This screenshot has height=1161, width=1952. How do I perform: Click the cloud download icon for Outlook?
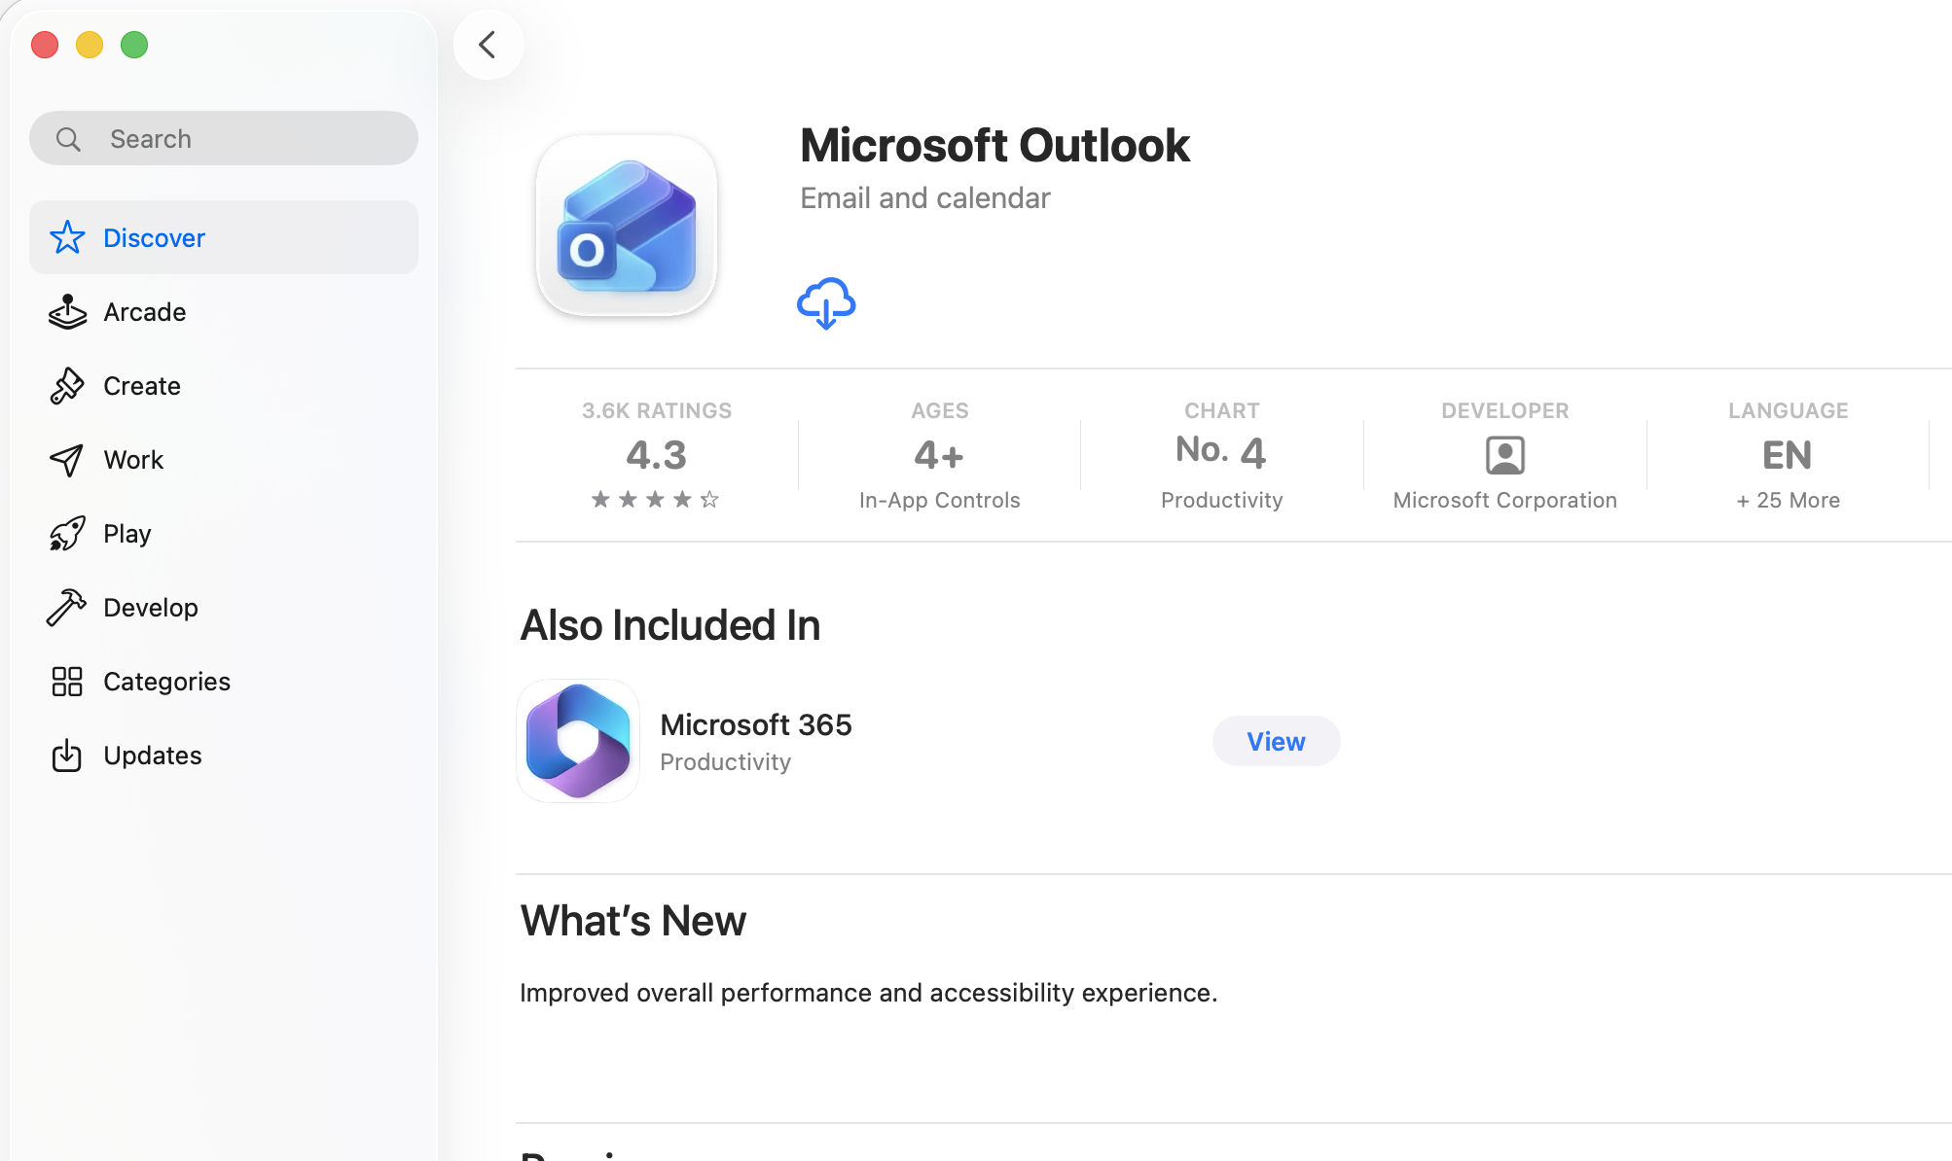click(826, 303)
